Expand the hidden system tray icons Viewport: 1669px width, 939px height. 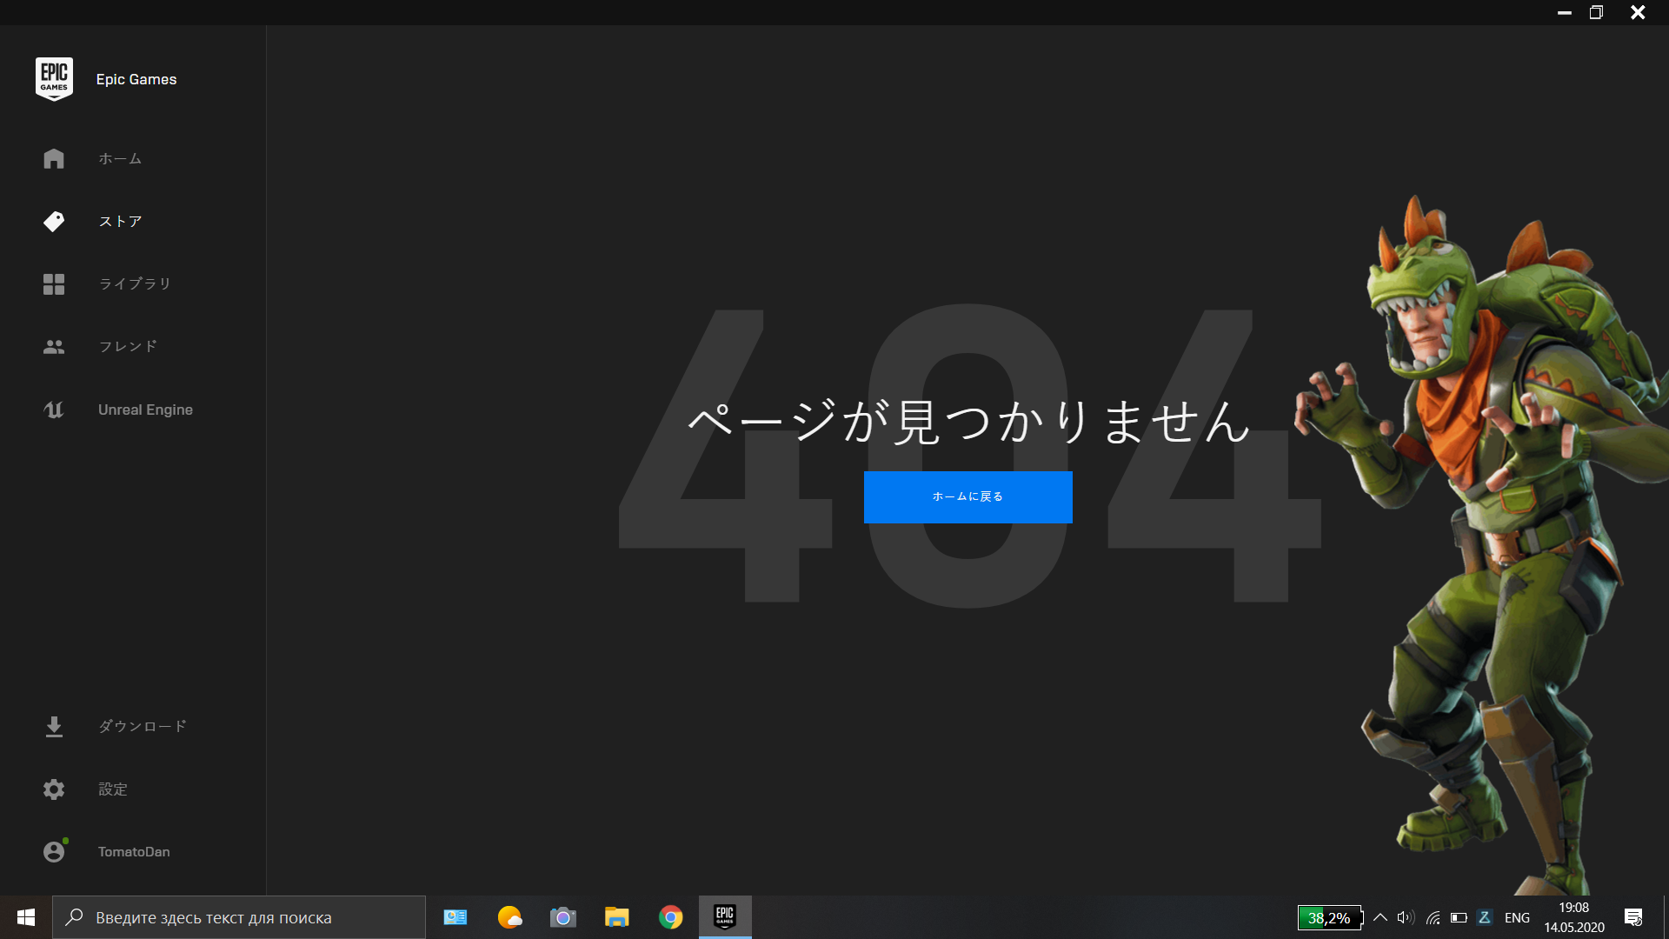click(x=1380, y=917)
